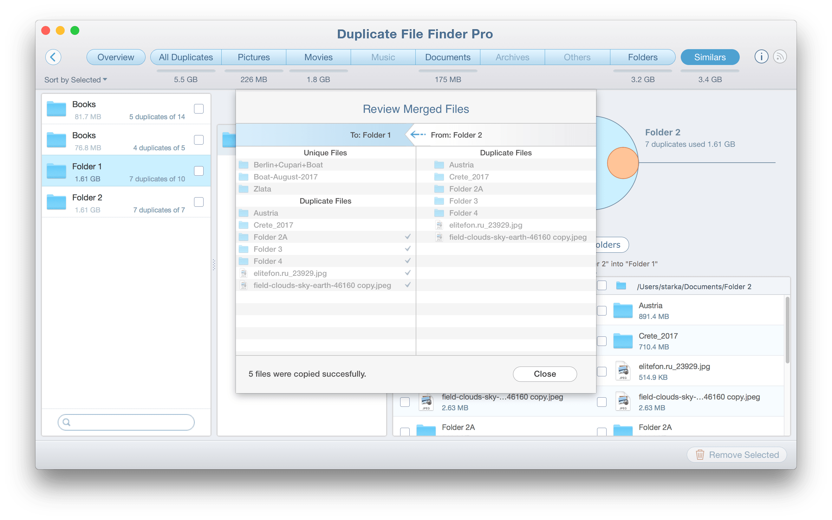832x520 pixels.
Task: Tick the elitefon.ru_23929.jpg 514.9 KB checkbox
Action: [602, 371]
